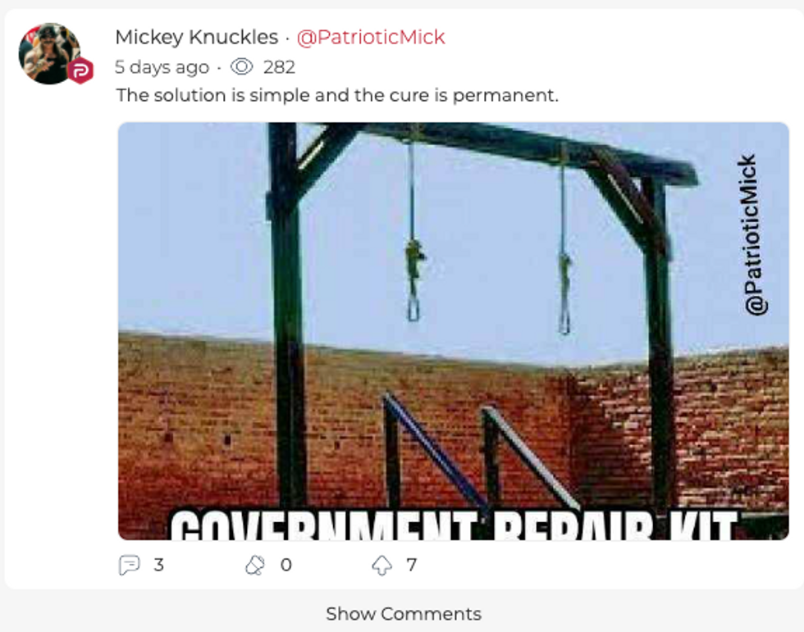The width and height of the screenshot is (804, 632).
Task: Click the eye views icon
Action: tap(241, 66)
